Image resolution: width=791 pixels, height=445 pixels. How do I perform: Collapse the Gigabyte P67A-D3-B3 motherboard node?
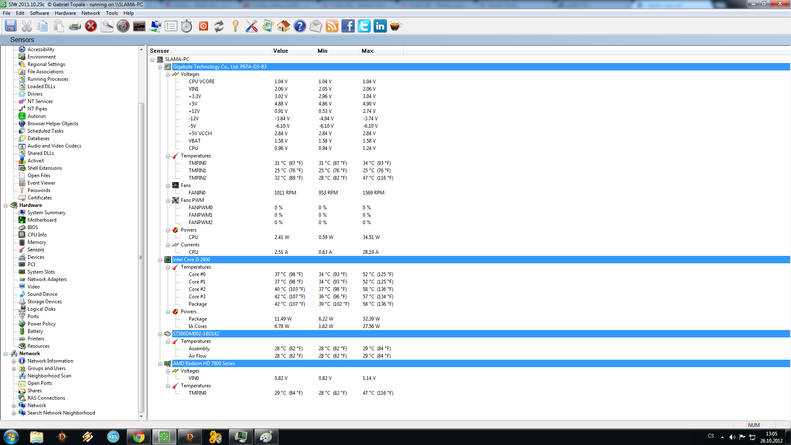click(160, 67)
